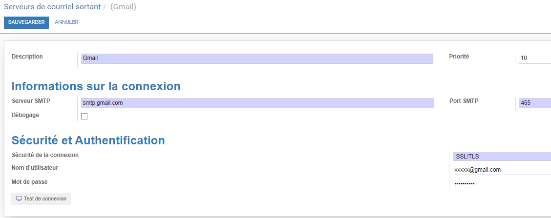Click the monitor icon in Test de connexion
The image size is (551, 218).
(x=19, y=198)
